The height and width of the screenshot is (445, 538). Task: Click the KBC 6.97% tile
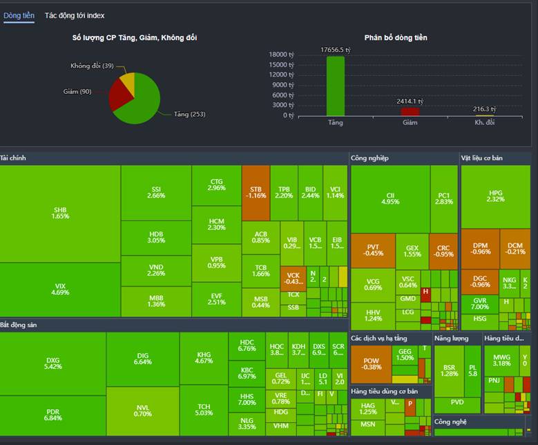coord(247,374)
